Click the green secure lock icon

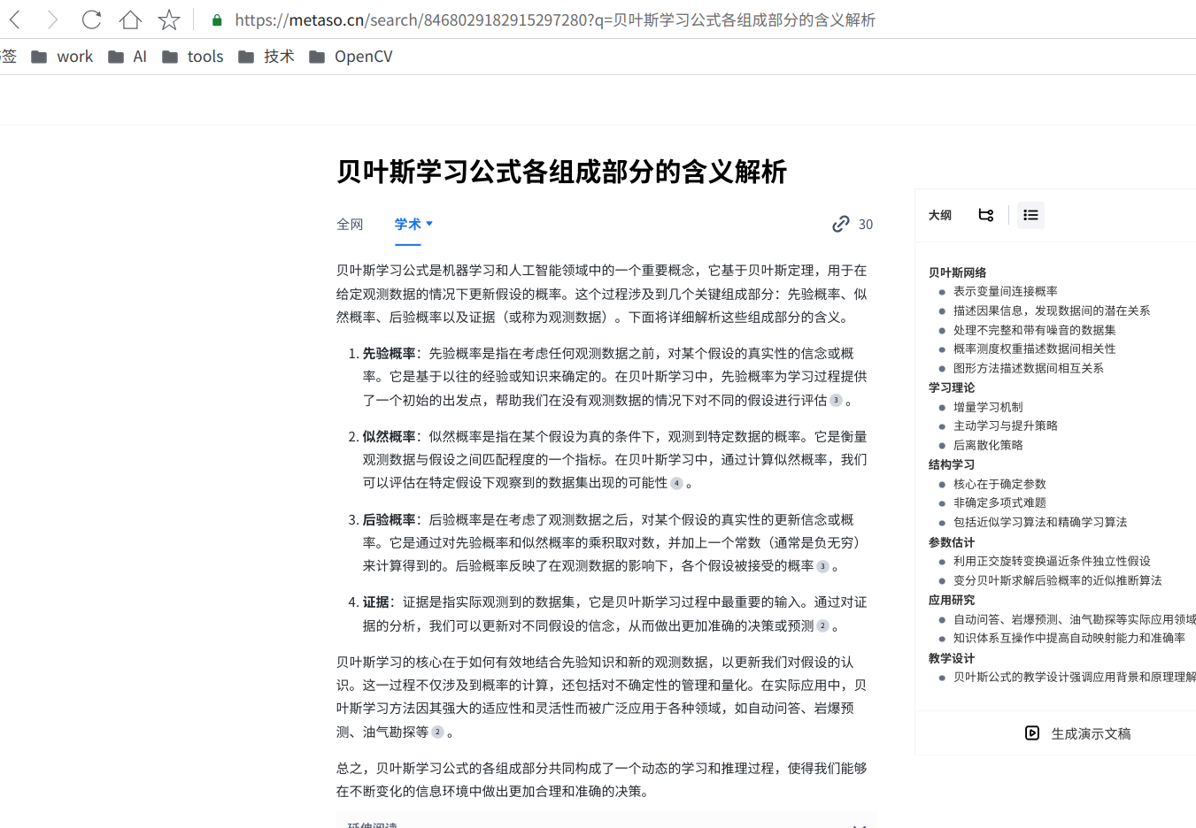217,19
